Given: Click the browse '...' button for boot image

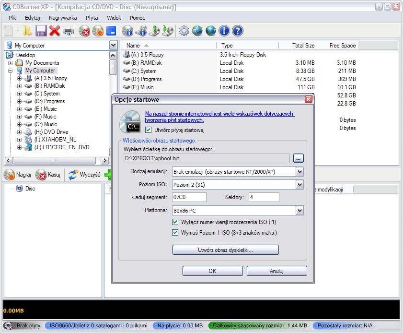Looking at the screenshot, I should 299,158.
